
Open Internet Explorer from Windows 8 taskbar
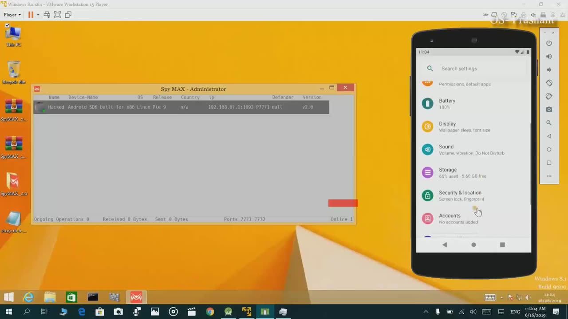tap(28, 297)
